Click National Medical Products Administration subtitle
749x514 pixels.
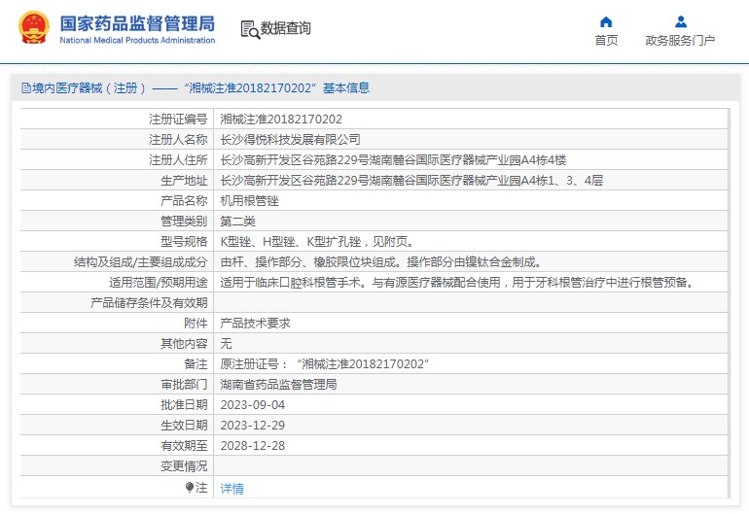click(x=137, y=41)
